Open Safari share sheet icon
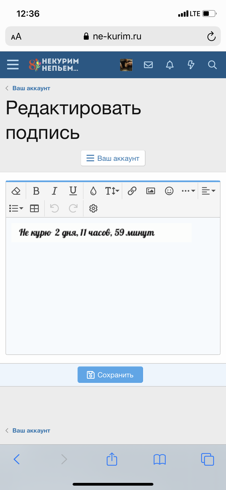Screen dimensions: 226x490 pyautogui.click(x=112, y=459)
